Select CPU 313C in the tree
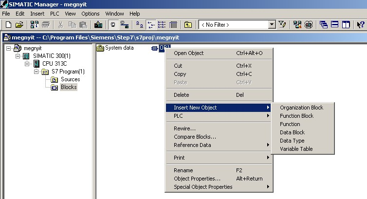The width and height of the screenshot is (367, 199). coord(55,64)
